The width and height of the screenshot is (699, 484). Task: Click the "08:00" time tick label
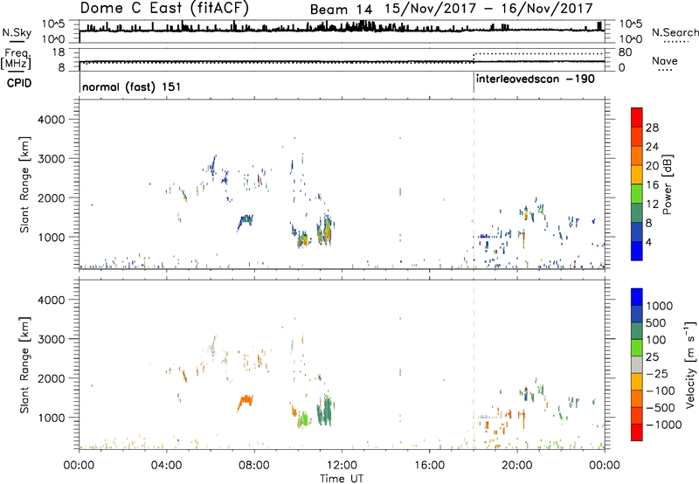(254, 465)
